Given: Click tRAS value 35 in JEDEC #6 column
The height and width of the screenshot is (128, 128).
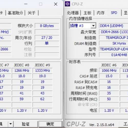Looking at the screenshot, I should click(x=109, y=93).
